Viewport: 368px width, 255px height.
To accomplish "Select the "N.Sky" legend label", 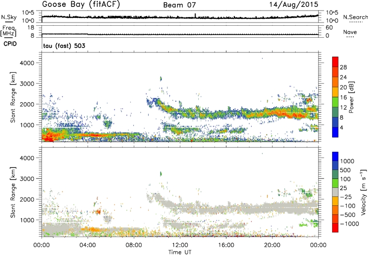I will click(9, 17).
